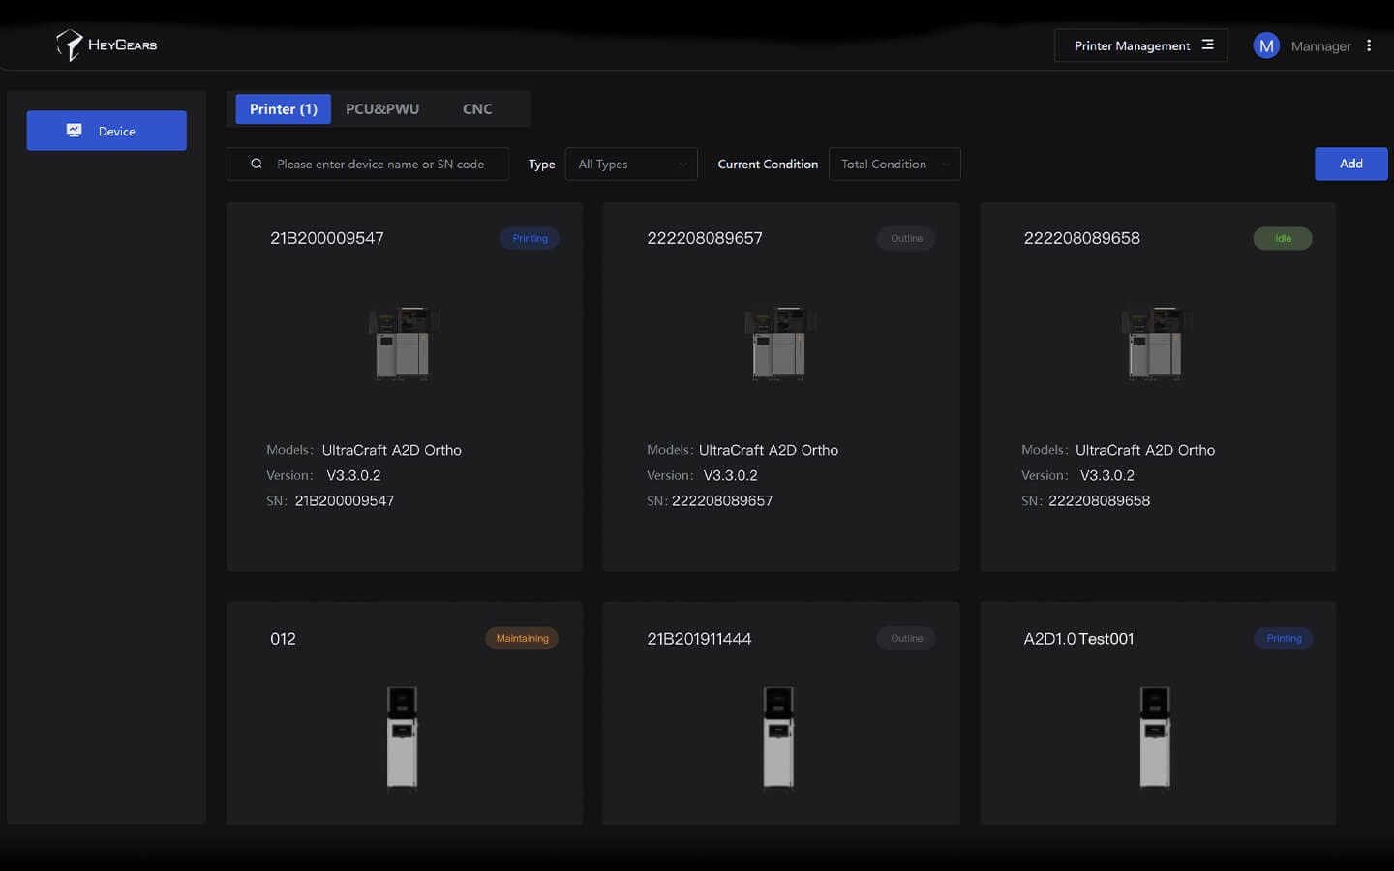The image size is (1394, 871).
Task: Click the Device sidebar button
Action: (x=106, y=131)
